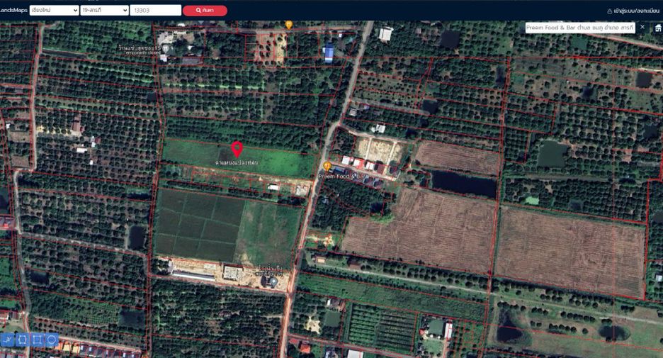Select the circle drawing tool
This screenshot has width=663, height=358.
tap(52, 340)
